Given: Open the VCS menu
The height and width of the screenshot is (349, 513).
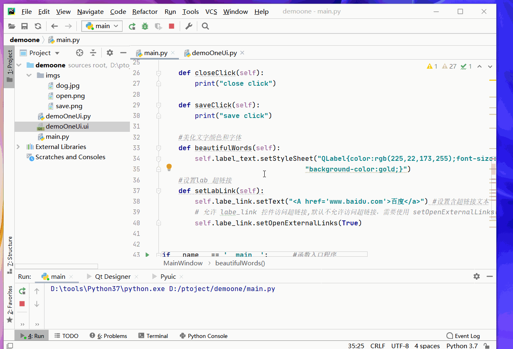Looking at the screenshot, I should click(x=211, y=11).
